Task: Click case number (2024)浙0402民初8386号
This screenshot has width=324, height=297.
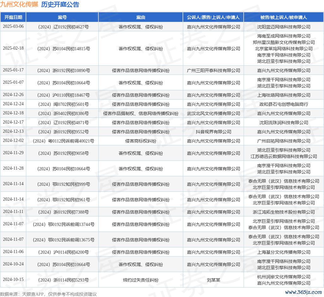Action: click(63, 113)
